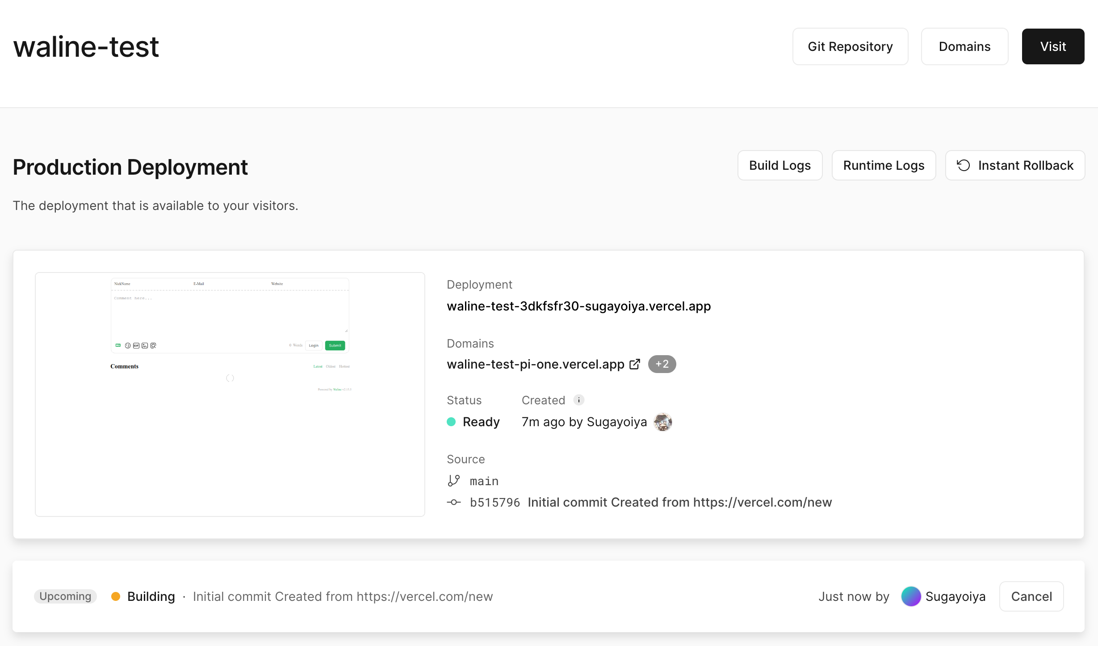Click the commit icon beside b515796
1098x646 pixels.
click(454, 502)
